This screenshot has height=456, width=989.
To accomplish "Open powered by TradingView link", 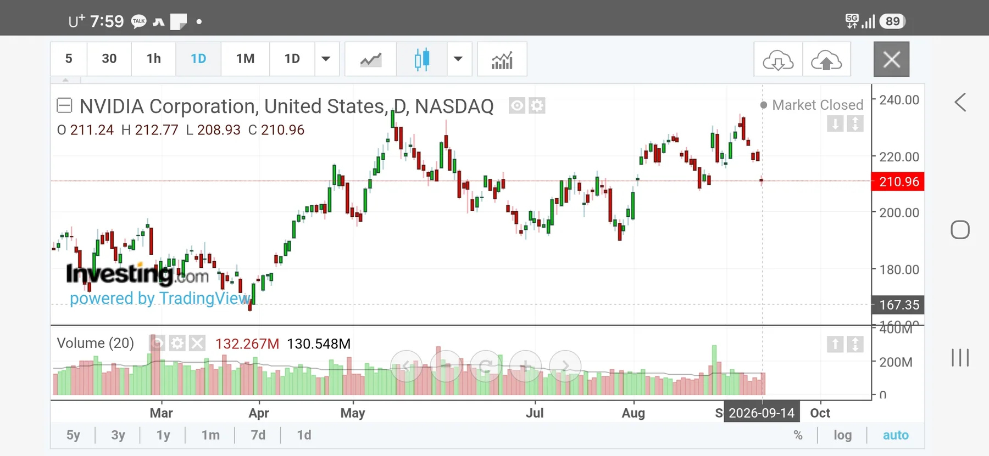I will click(x=160, y=299).
